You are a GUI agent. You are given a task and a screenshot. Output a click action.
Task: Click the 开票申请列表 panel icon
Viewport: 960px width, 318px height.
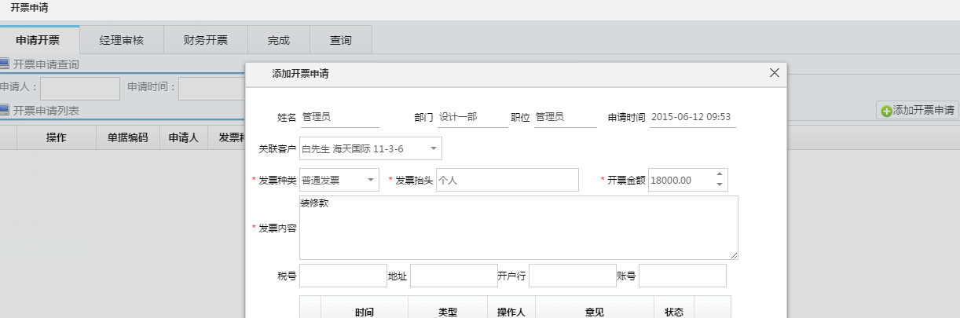click(4, 111)
